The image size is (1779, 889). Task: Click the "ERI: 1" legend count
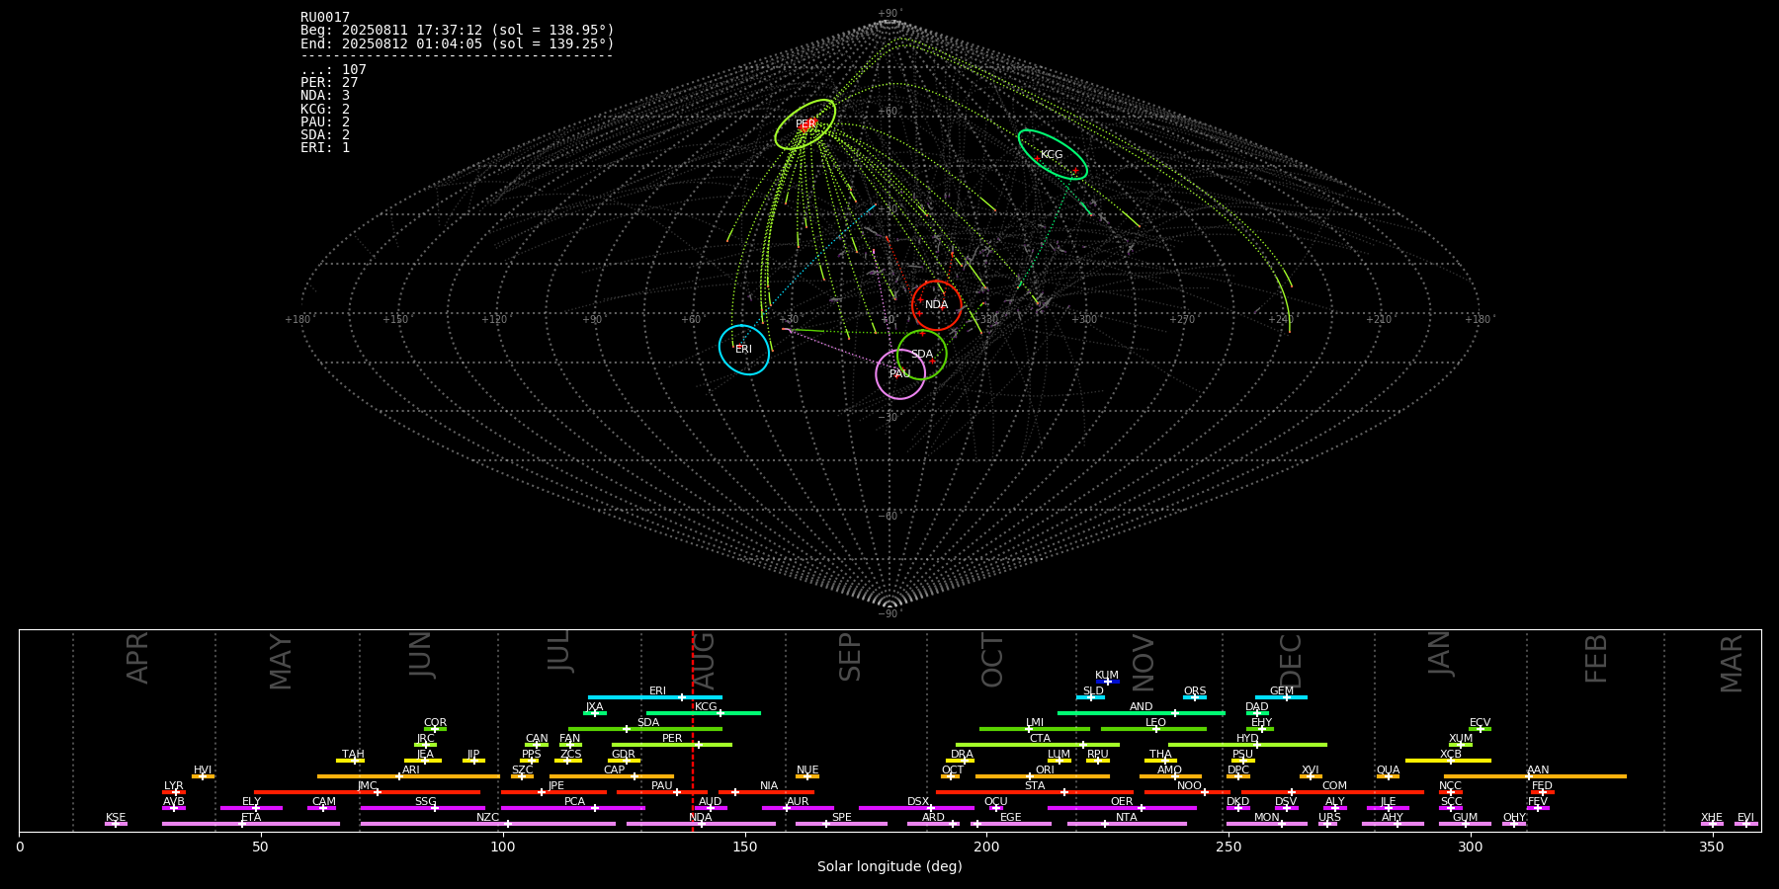click(x=325, y=147)
